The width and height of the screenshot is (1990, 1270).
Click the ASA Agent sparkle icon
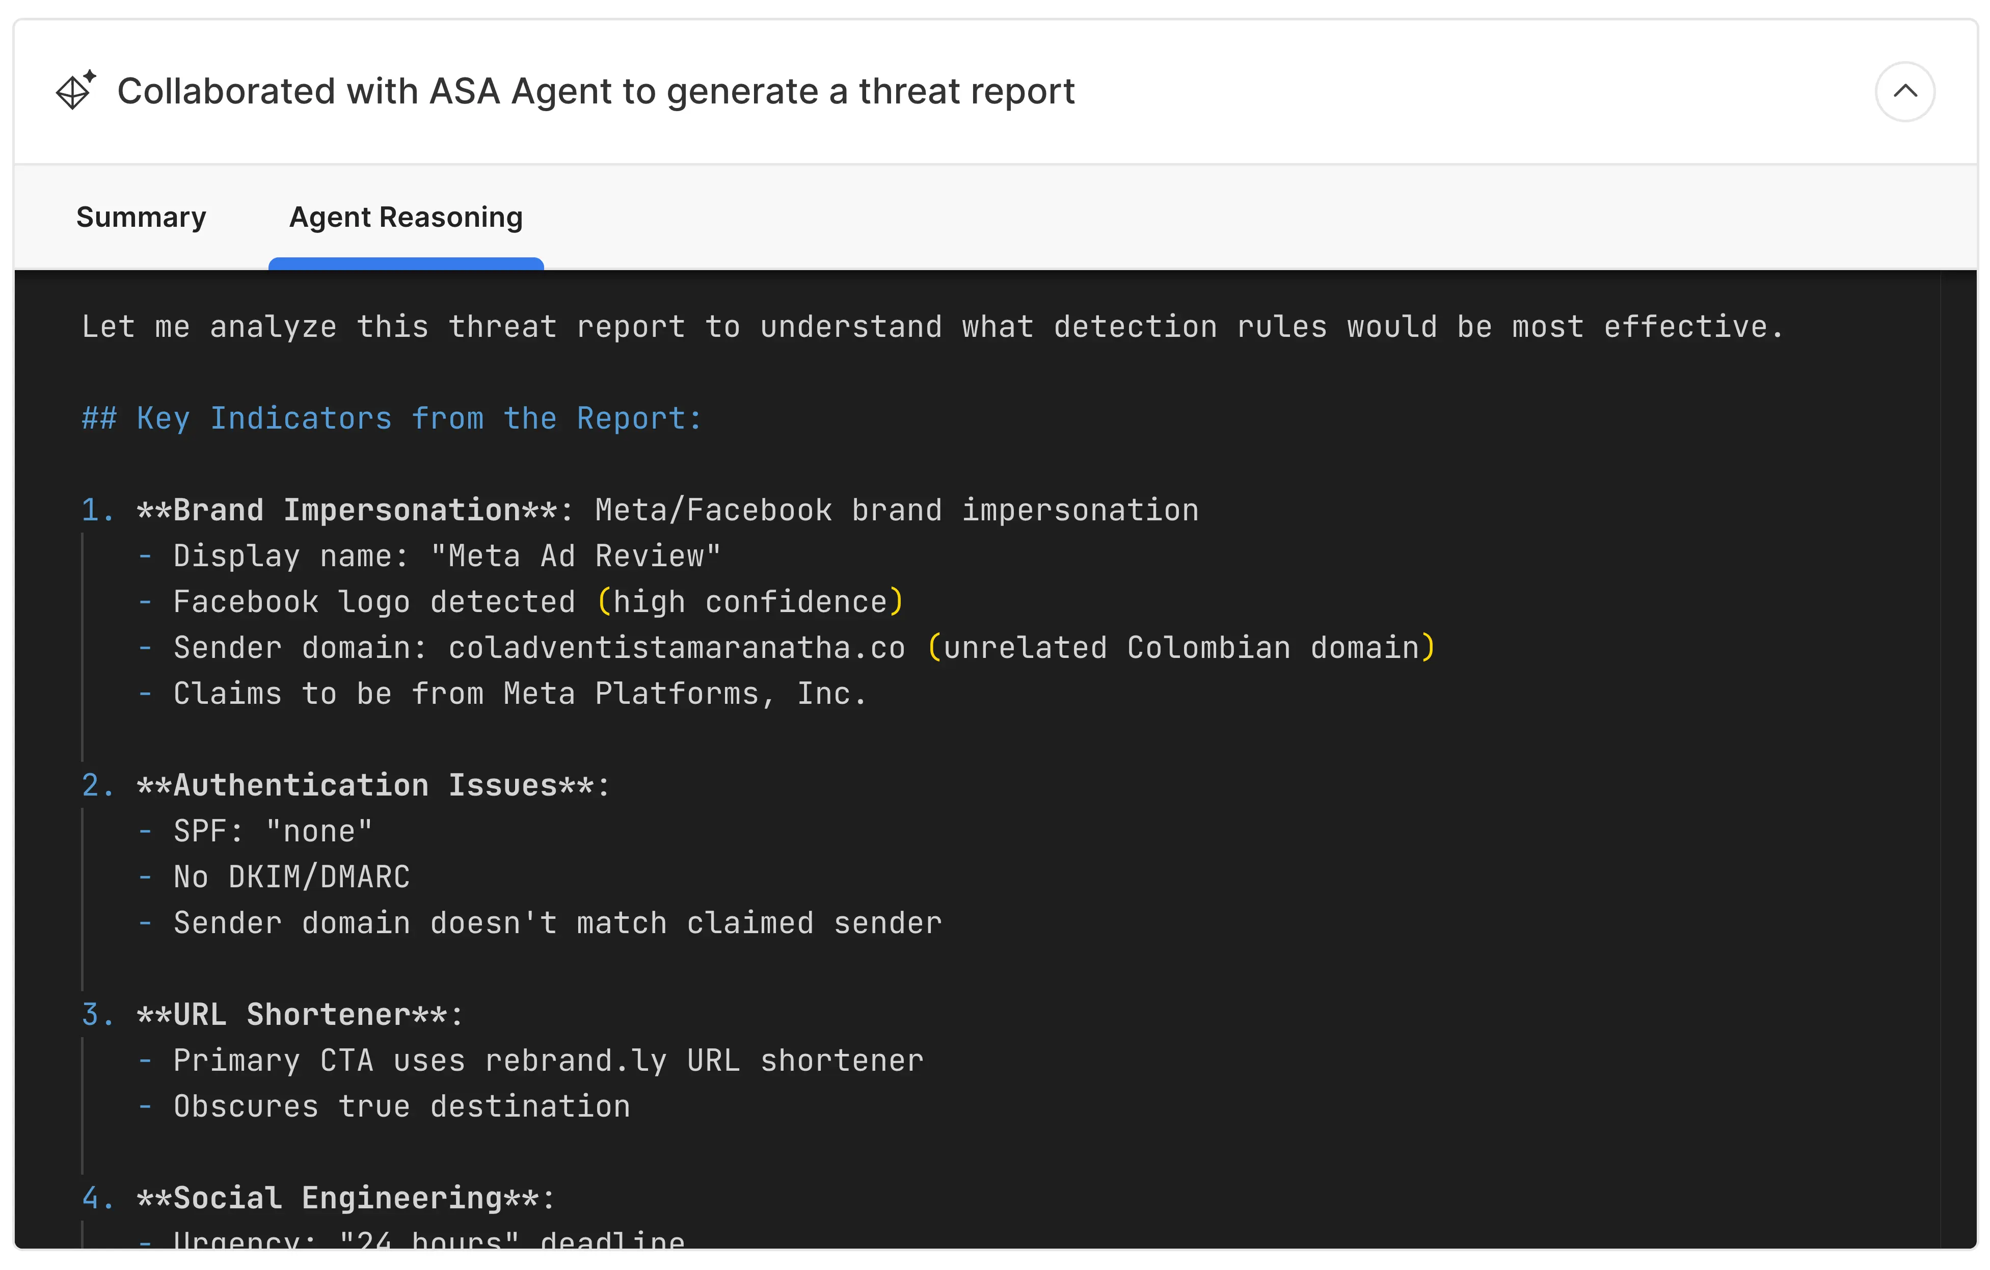(x=75, y=90)
